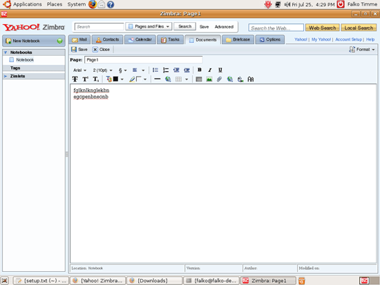Open the Arial font family dropdown
380x285 pixels.
pos(79,70)
